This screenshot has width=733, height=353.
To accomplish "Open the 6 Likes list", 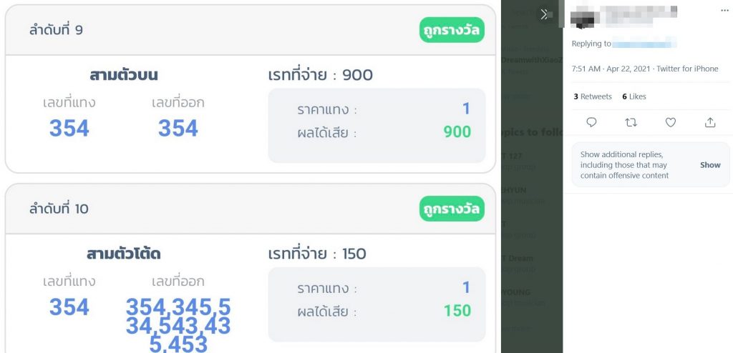I will pos(634,96).
